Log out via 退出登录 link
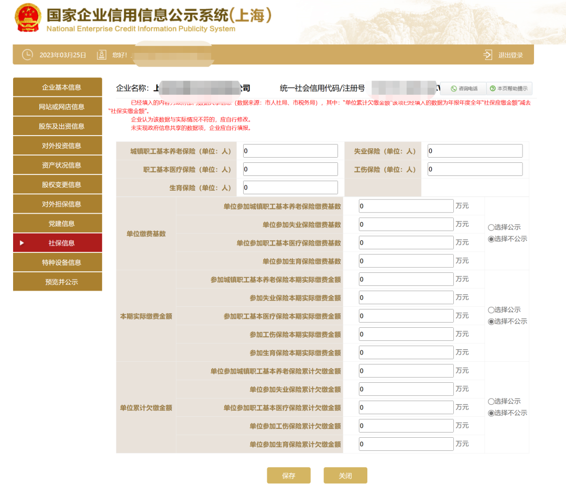 pyautogui.click(x=510, y=55)
